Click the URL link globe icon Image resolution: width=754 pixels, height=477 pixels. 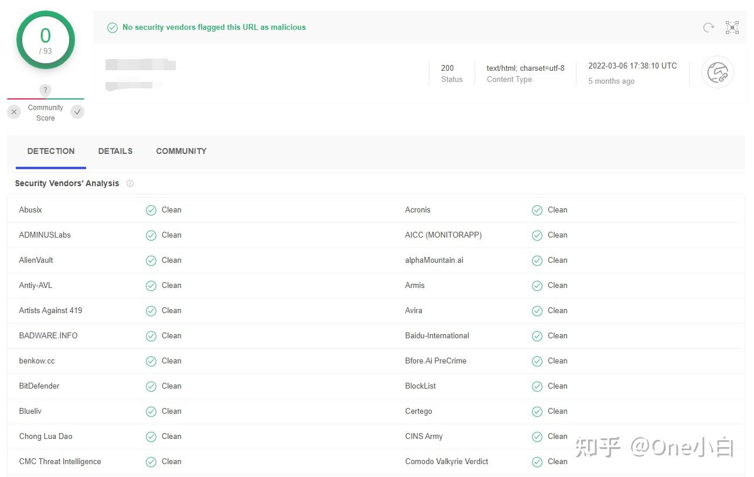pyautogui.click(x=718, y=73)
